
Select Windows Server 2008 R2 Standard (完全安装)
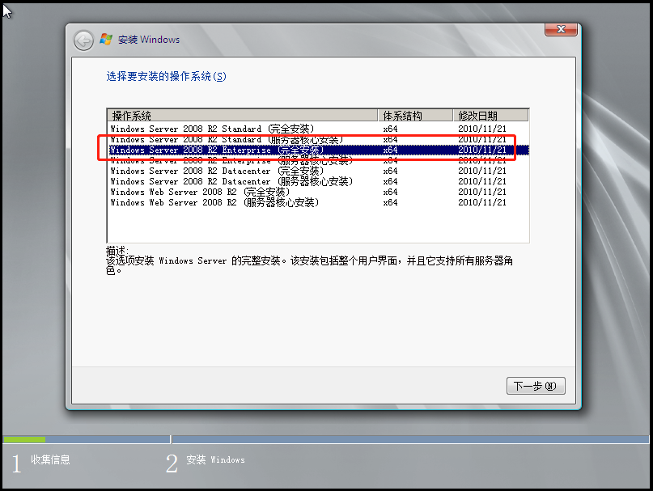coord(318,129)
